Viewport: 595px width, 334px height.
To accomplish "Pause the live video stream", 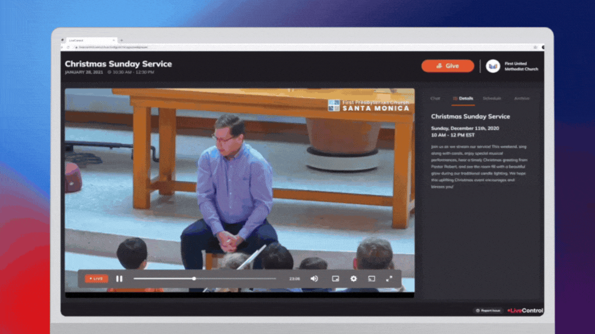I will pos(119,278).
